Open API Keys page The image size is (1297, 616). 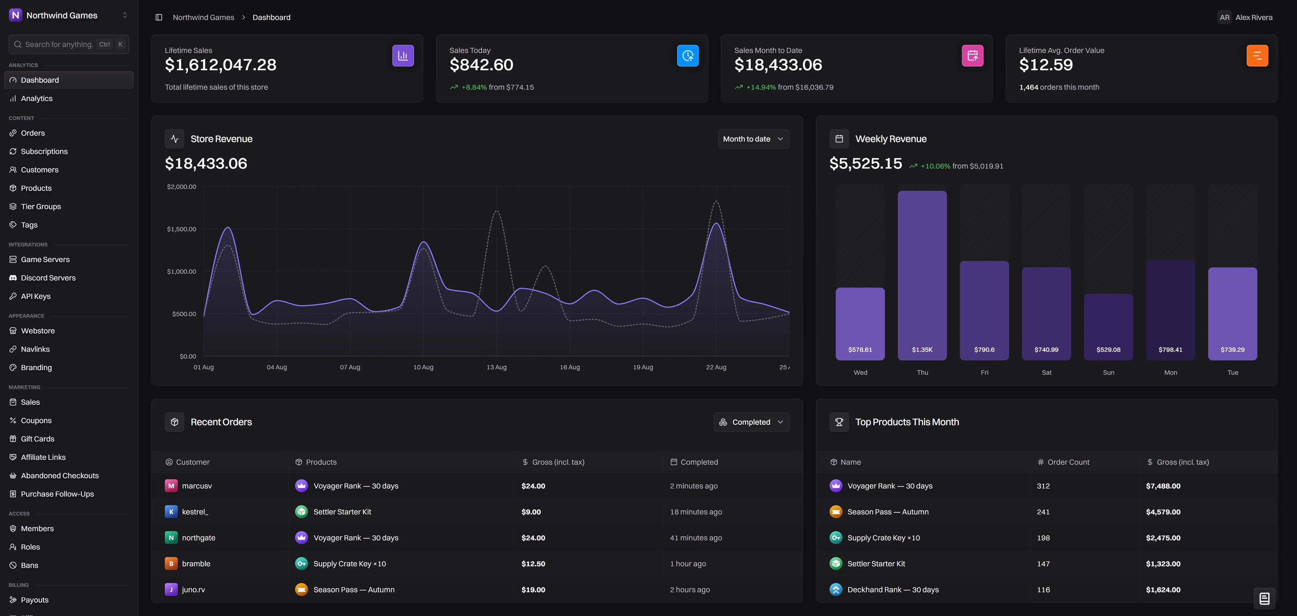tap(69, 296)
